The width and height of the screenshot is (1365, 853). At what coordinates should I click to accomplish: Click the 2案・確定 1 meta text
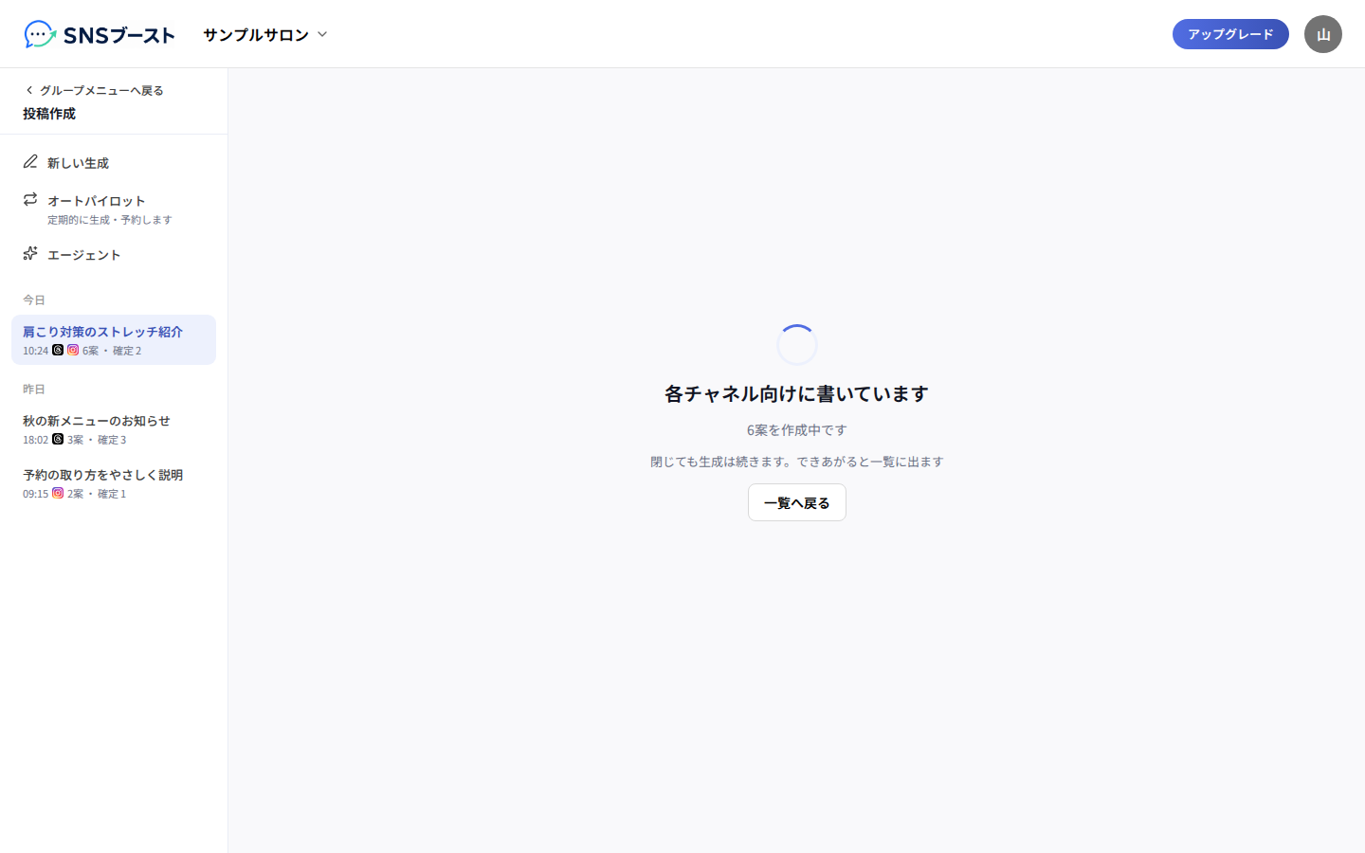pyautogui.click(x=97, y=494)
